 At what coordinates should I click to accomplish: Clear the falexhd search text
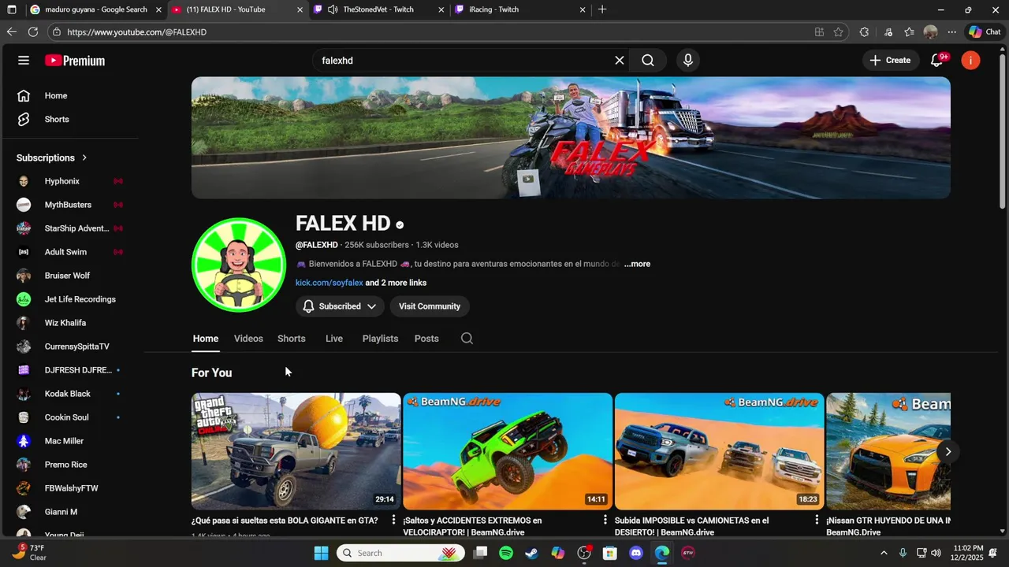(620, 61)
